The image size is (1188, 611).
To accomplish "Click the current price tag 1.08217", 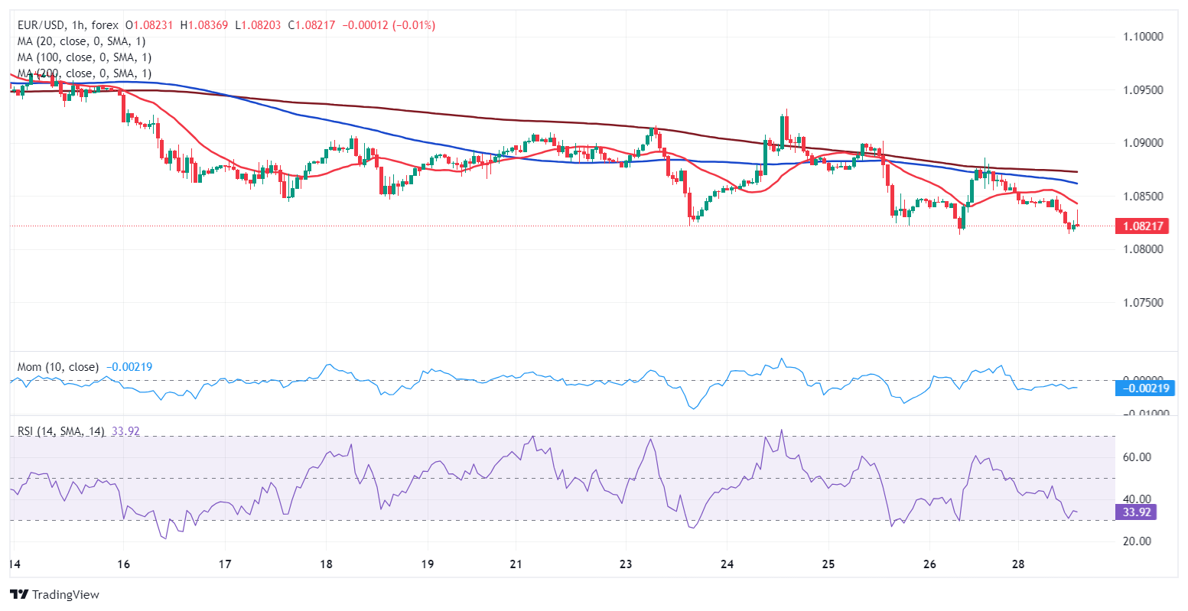I will (1143, 226).
